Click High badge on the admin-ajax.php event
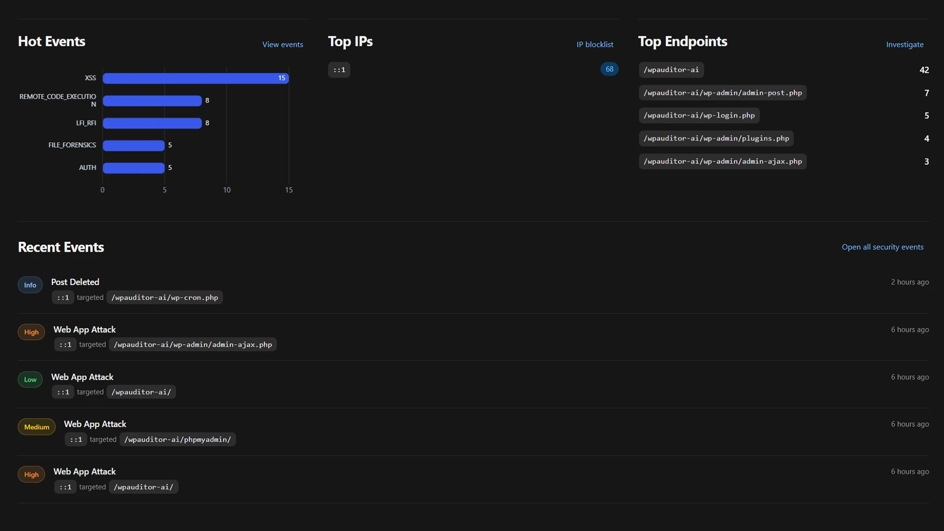944x531 pixels. (31, 332)
